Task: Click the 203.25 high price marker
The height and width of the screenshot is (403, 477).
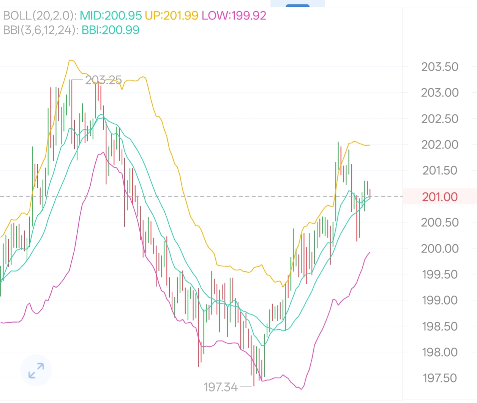Action: pos(103,80)
